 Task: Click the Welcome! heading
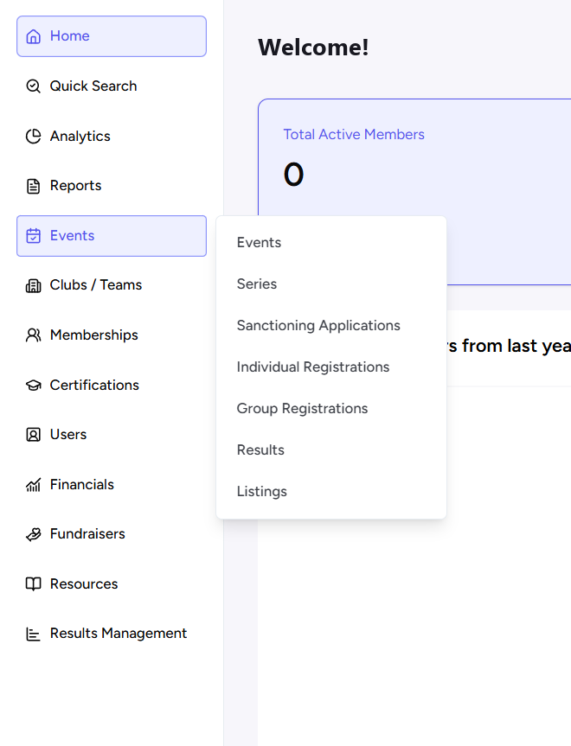tap(313, 47)
